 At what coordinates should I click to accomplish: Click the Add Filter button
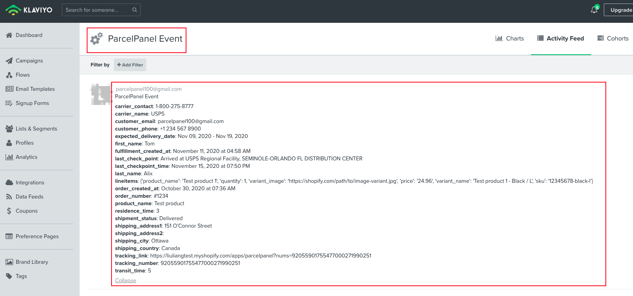coord(130,65)
